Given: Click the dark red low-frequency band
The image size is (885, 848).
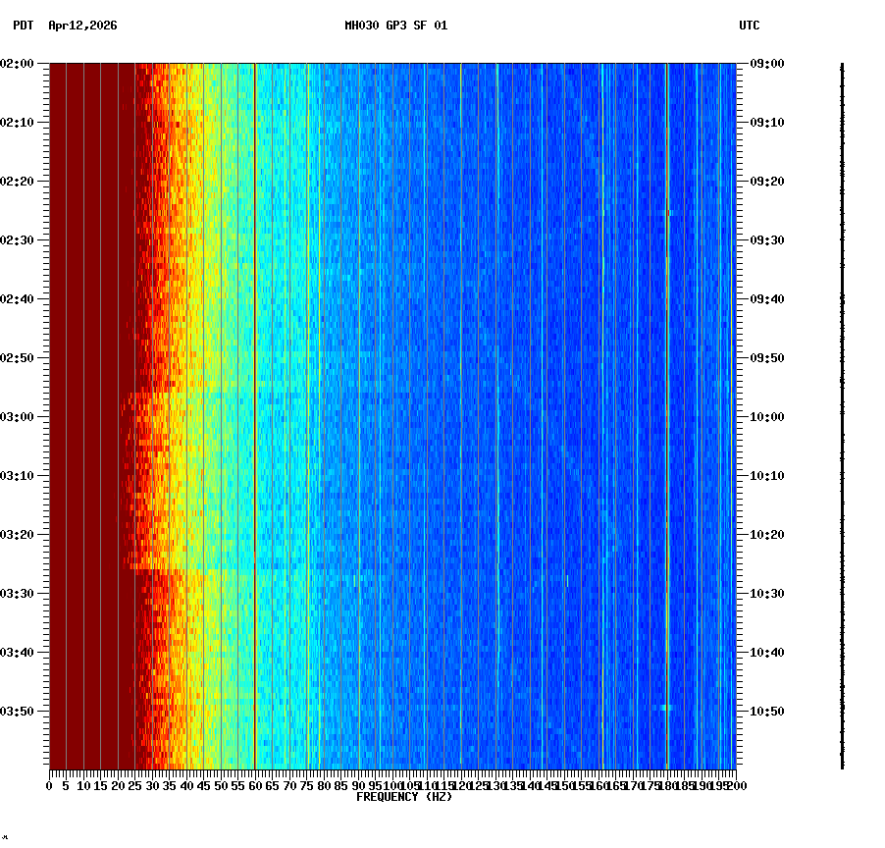Looking at the screenshot, I should point(88,393).
